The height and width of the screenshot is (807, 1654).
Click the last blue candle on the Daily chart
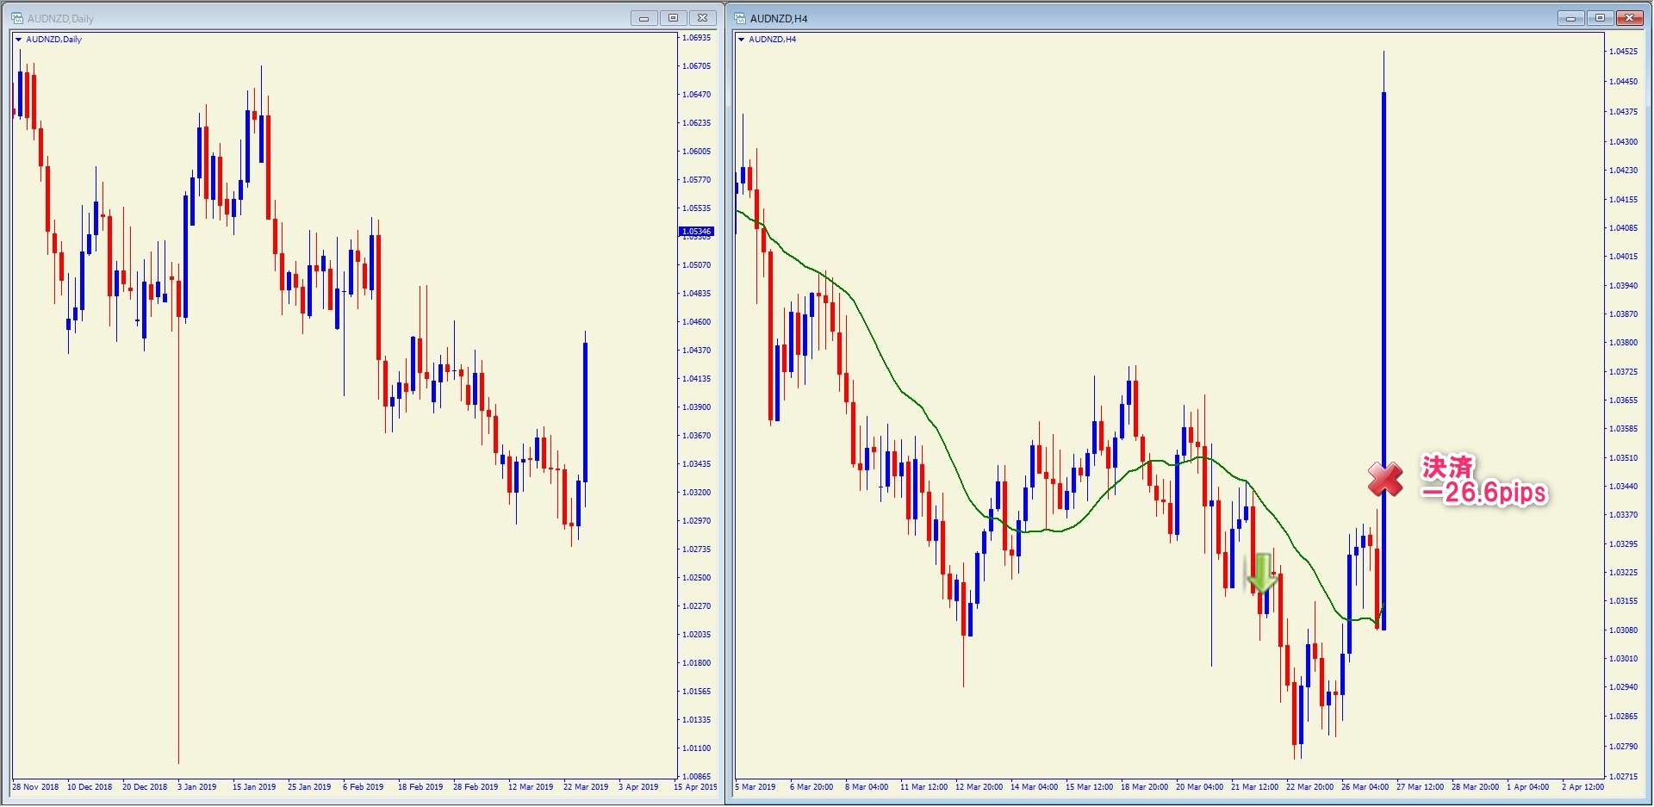click(585, 413)
